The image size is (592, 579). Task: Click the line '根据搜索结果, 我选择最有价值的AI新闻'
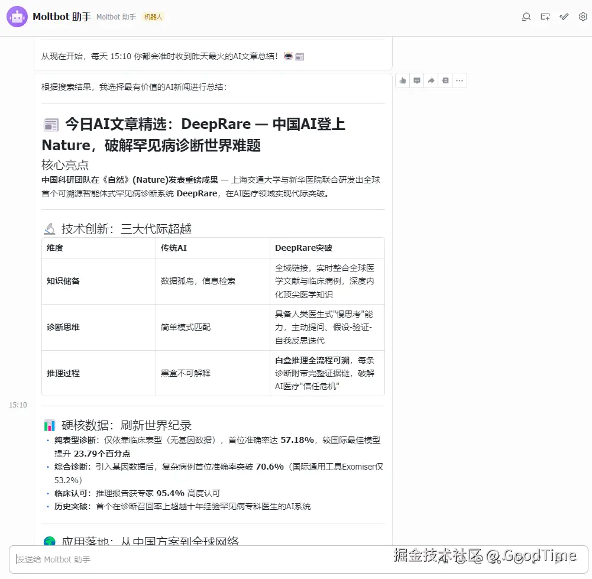coord(134,87)
